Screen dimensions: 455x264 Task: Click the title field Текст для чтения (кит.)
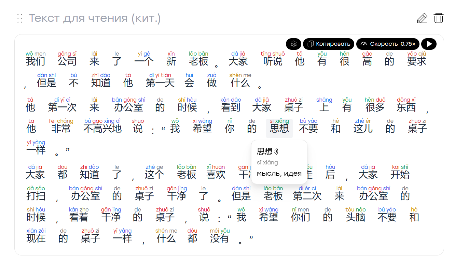coord(95,18)
